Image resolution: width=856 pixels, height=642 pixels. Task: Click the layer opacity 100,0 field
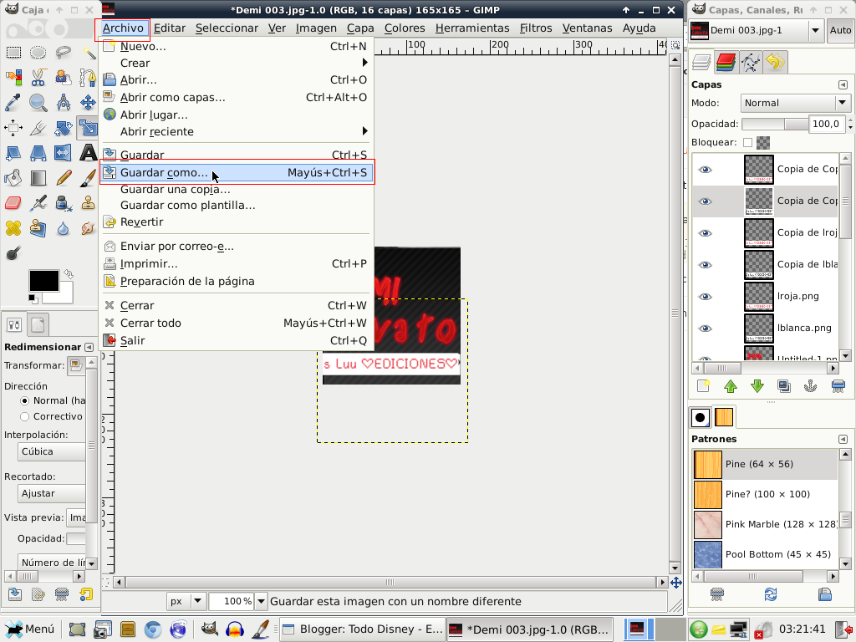tap(827, 124)
